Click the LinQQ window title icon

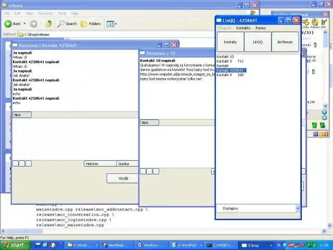coord(219,20)
